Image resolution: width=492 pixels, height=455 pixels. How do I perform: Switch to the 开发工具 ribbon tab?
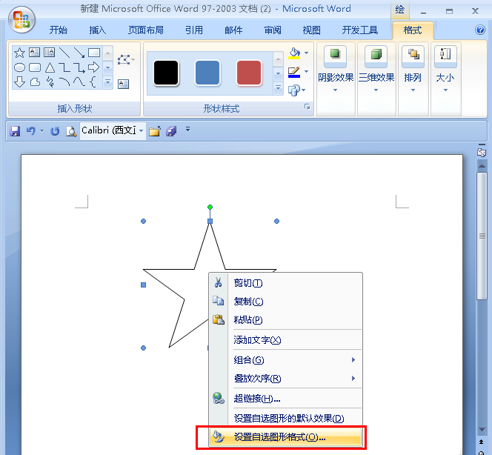coord(359,30)
